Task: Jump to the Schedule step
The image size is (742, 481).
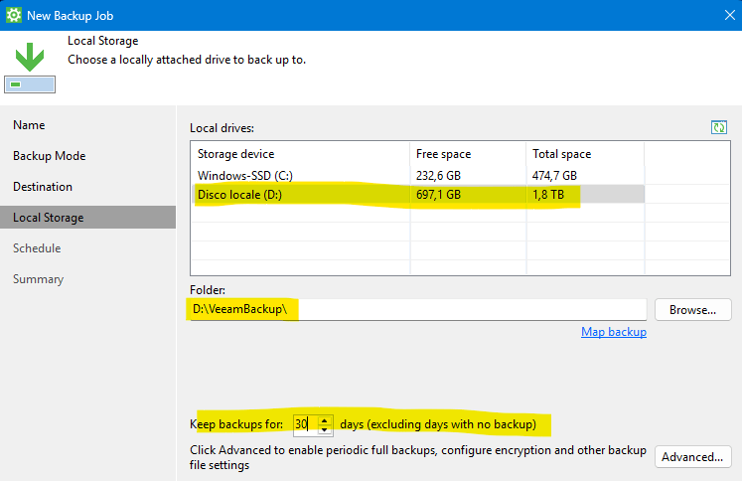Action: click(x=37, y=248)
